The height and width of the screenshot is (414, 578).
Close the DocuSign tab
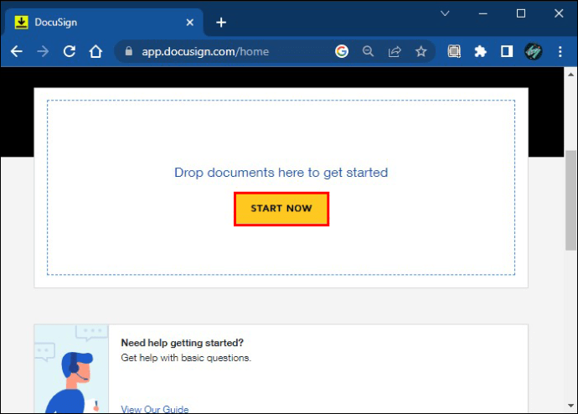pos(190,23)
